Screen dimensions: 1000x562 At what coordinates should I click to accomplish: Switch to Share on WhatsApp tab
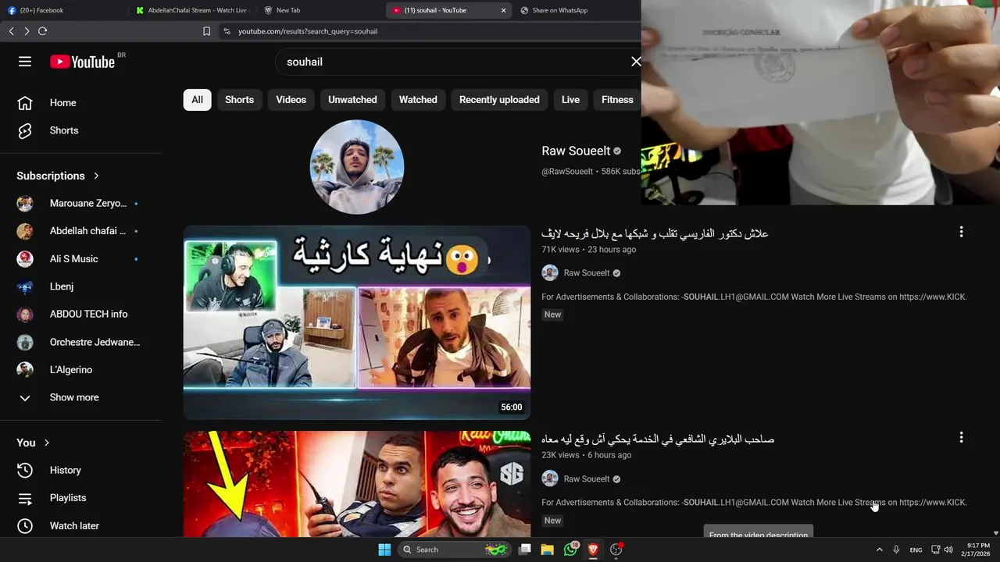(577, 10)
